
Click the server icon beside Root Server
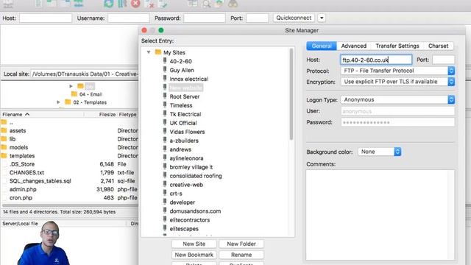[165, 96]
